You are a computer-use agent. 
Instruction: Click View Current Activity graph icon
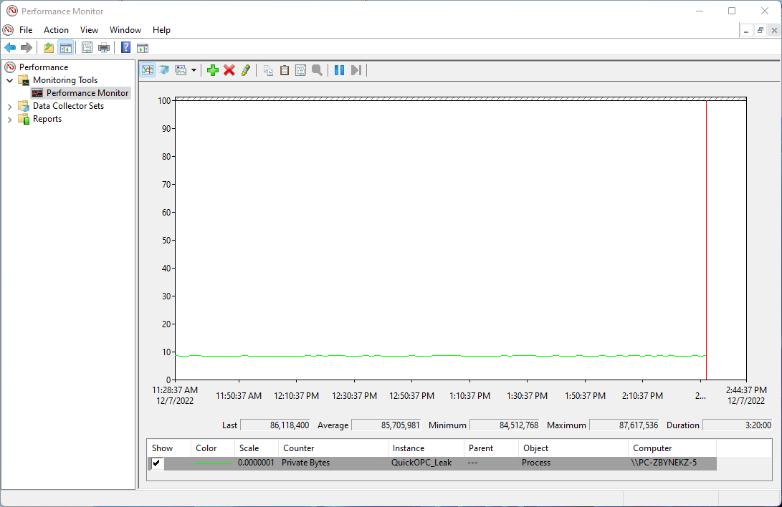tap(148, 70)
